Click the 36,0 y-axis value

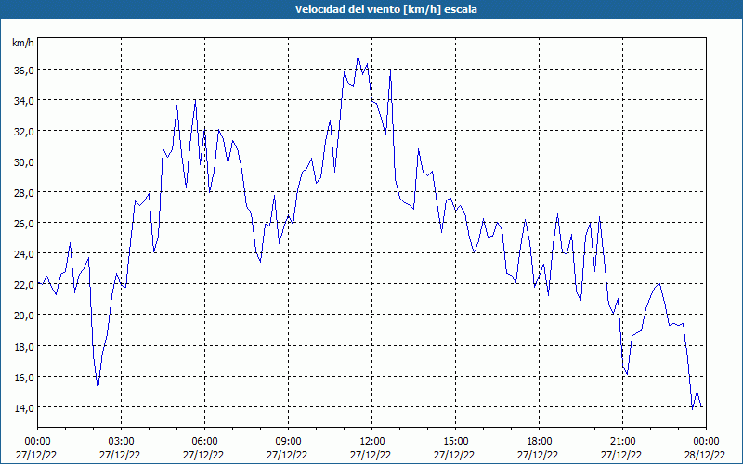click(x=24, y=71)
